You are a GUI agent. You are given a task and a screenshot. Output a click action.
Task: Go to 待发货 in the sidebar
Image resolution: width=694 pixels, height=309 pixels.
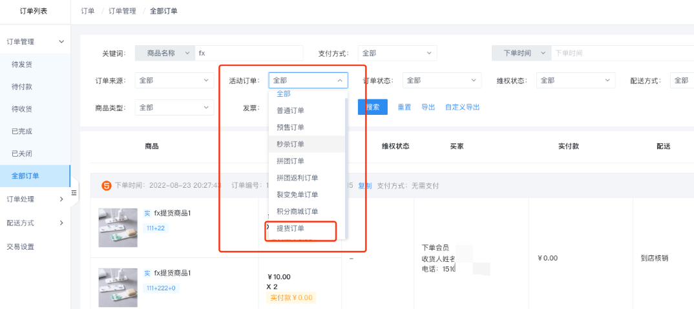[x=22, y=65]
